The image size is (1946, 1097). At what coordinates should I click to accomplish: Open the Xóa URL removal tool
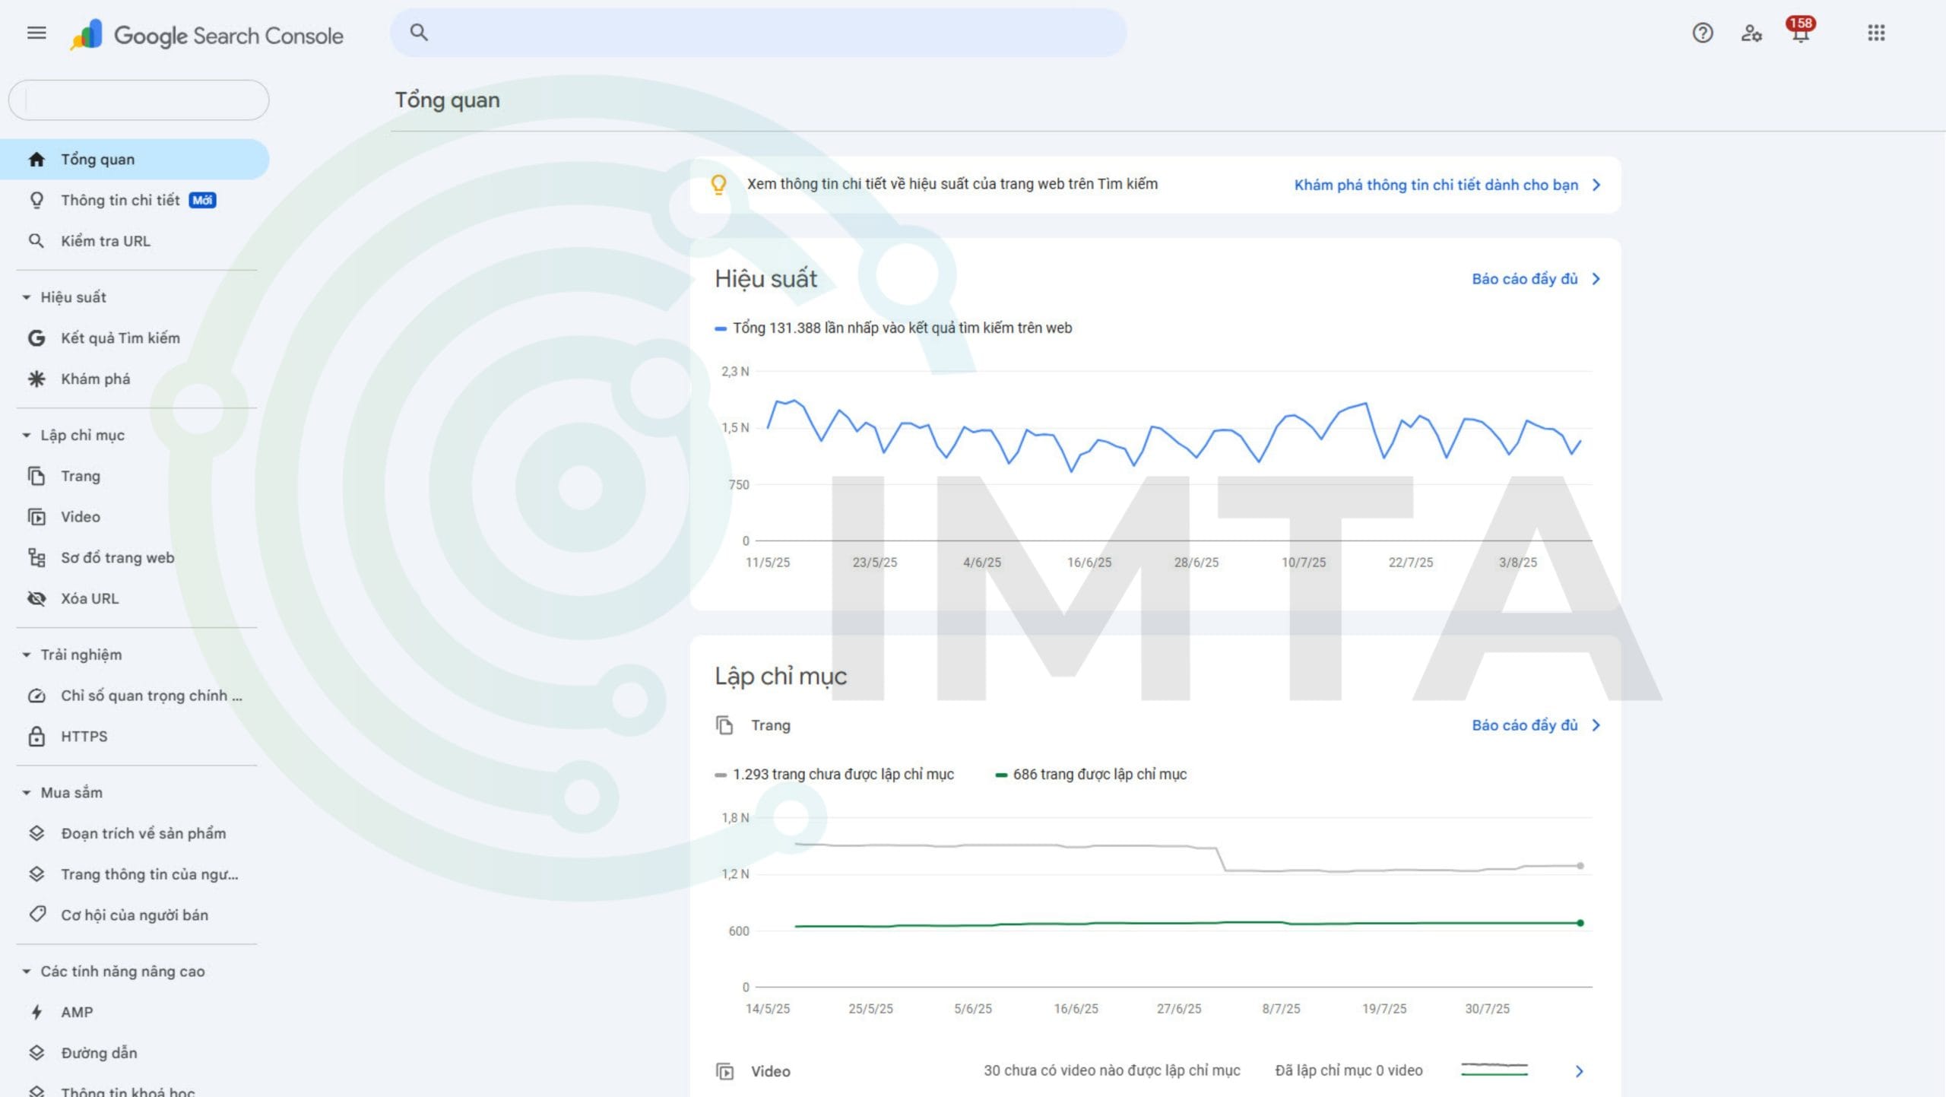coord(90,598)
